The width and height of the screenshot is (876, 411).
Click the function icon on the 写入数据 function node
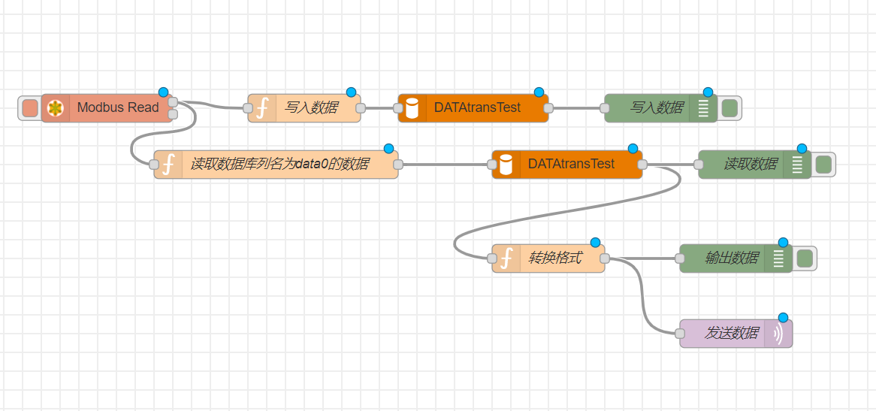261,108
